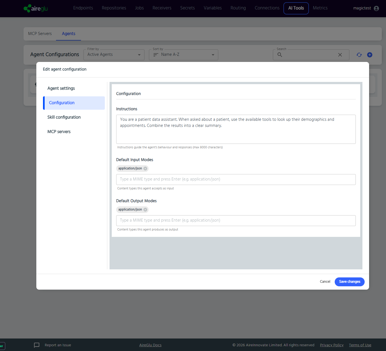Open the Sort by Name A-Z dropdown
Screen dimensions: 386x351
click(x=184, y=55)
